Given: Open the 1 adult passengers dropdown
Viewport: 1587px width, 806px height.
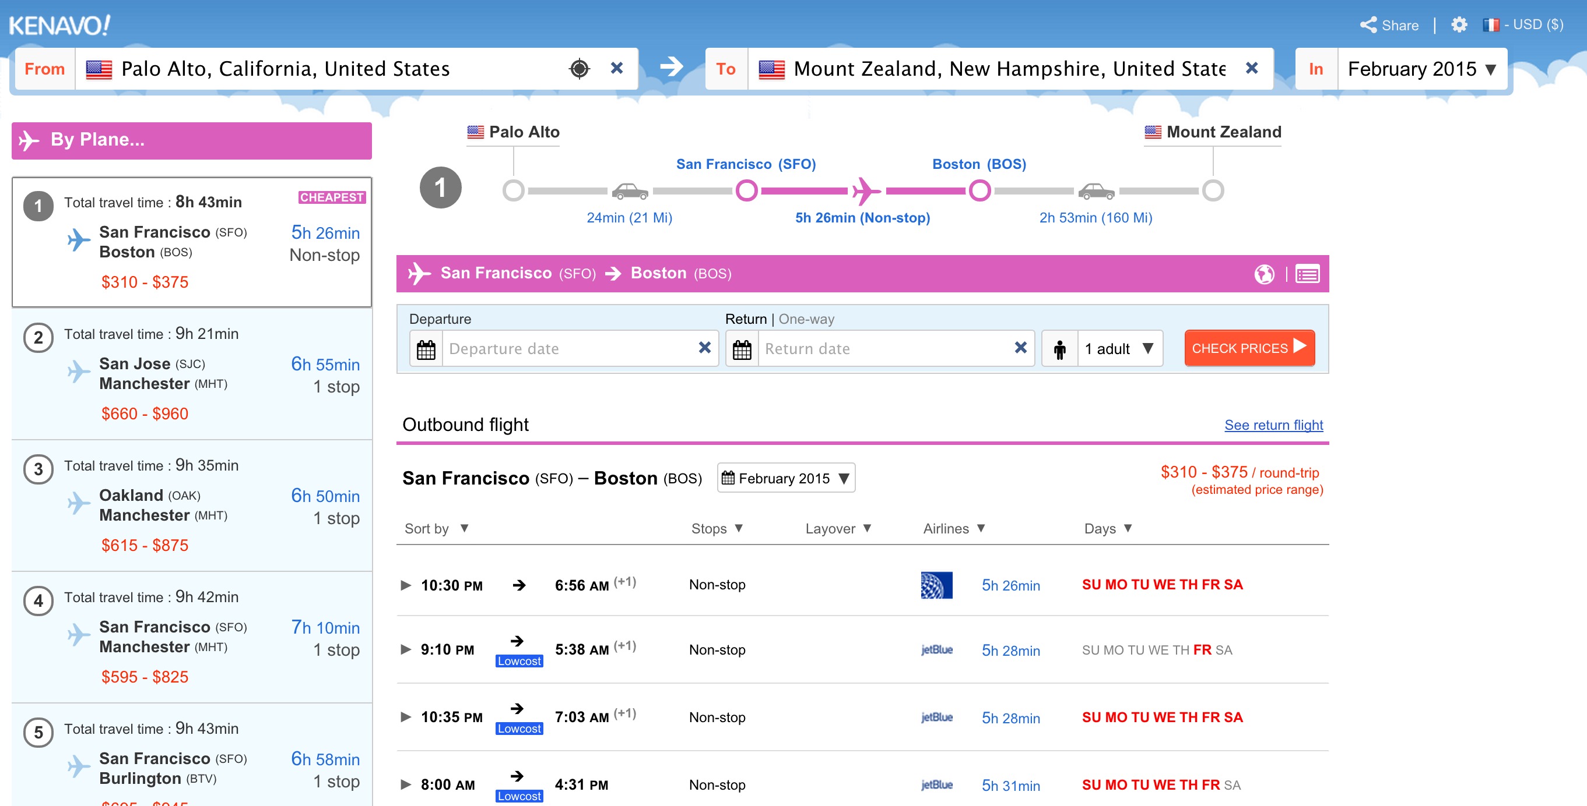Looking at the screenshot, I should pos(1118,349).
